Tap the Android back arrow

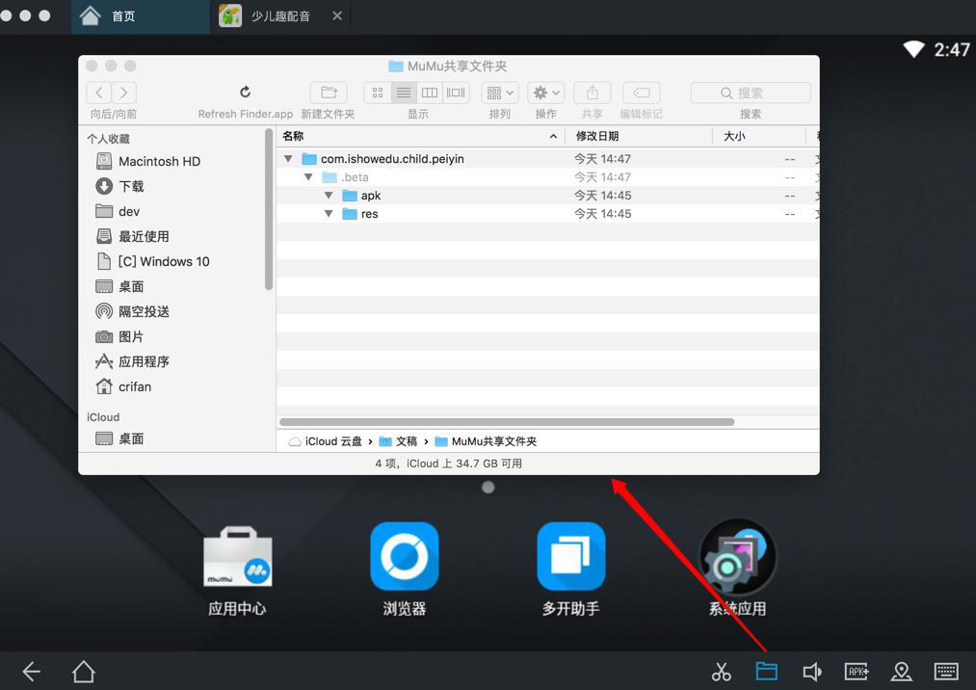click(31, 672)
